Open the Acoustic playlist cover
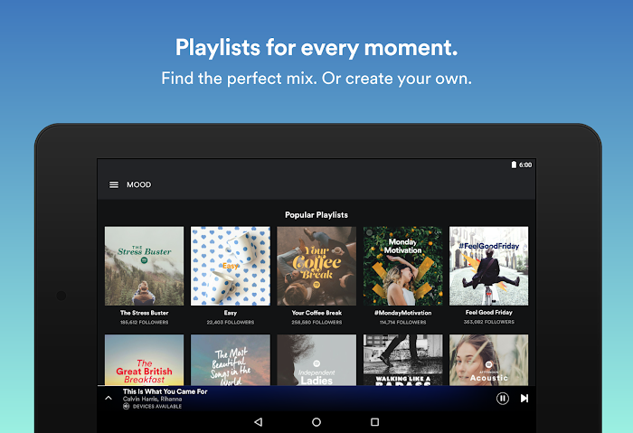The image size is (633, 433). 488,360
